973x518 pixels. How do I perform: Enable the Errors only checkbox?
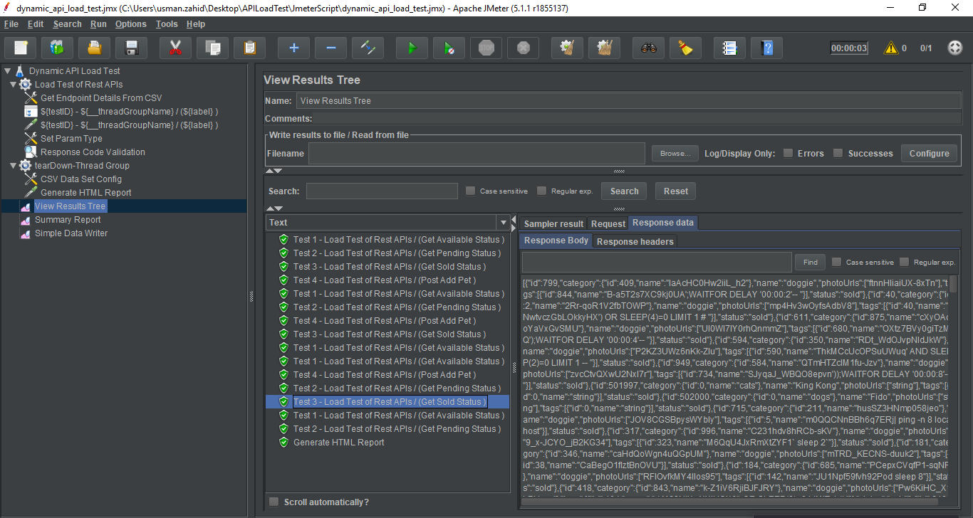[789, 153]
